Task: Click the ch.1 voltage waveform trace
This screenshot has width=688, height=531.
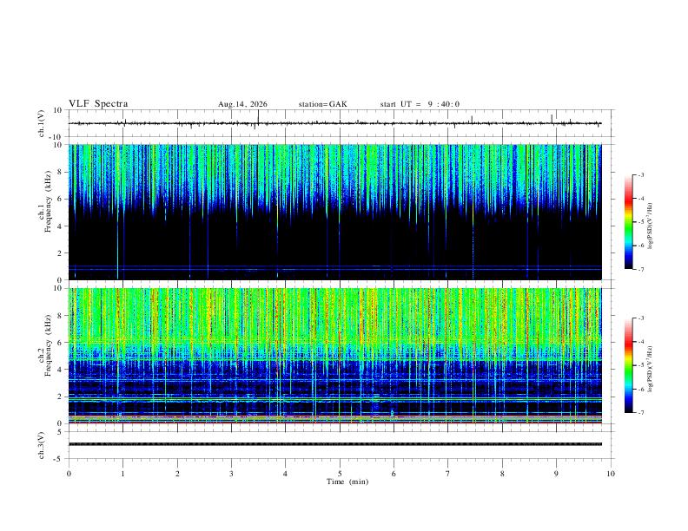Action: click(334, 123)
